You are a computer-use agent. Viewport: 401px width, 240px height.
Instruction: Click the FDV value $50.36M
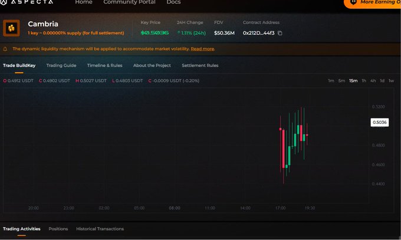[224, 33]
